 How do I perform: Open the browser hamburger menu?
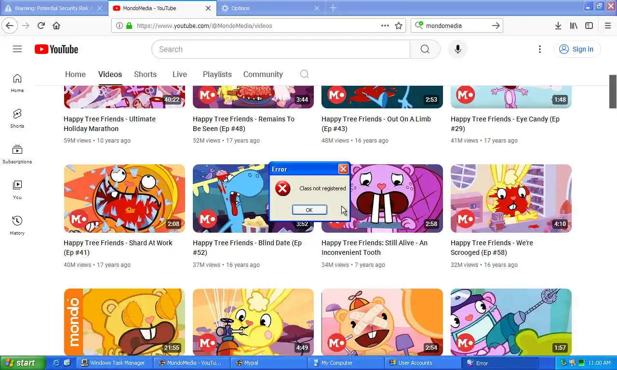tap(607, 26)
